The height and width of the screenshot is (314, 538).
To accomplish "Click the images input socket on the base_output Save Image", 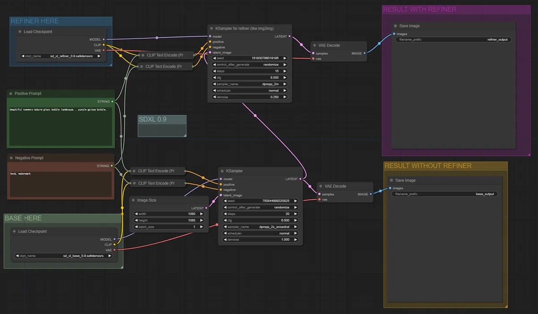I will [x=390, y=188].
